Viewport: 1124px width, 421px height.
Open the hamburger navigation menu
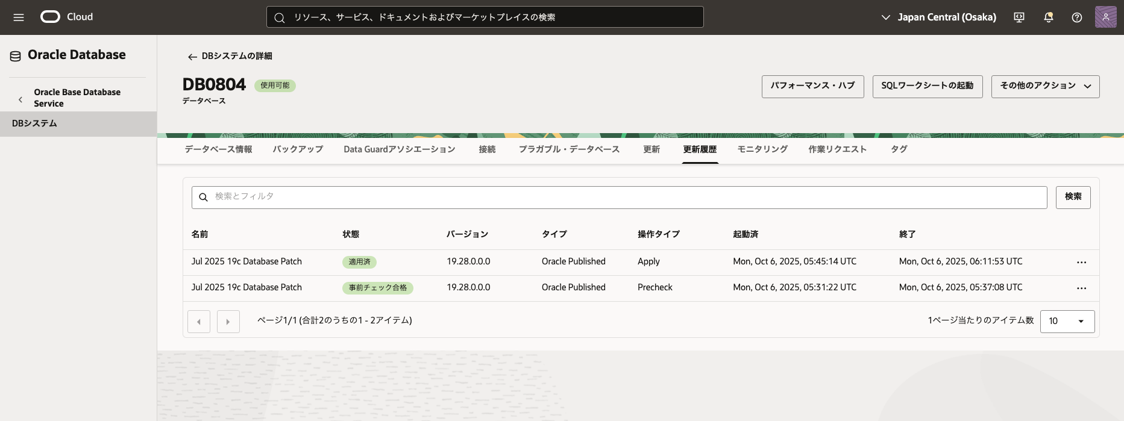(x=19, y=17)
